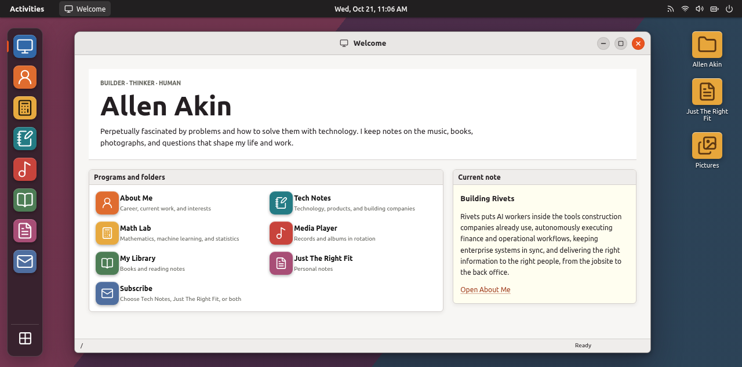Open the Subscribe envelope icon in the dock
Image resolution: width=742 pixels, height=367 pixels.
(25, 261)
